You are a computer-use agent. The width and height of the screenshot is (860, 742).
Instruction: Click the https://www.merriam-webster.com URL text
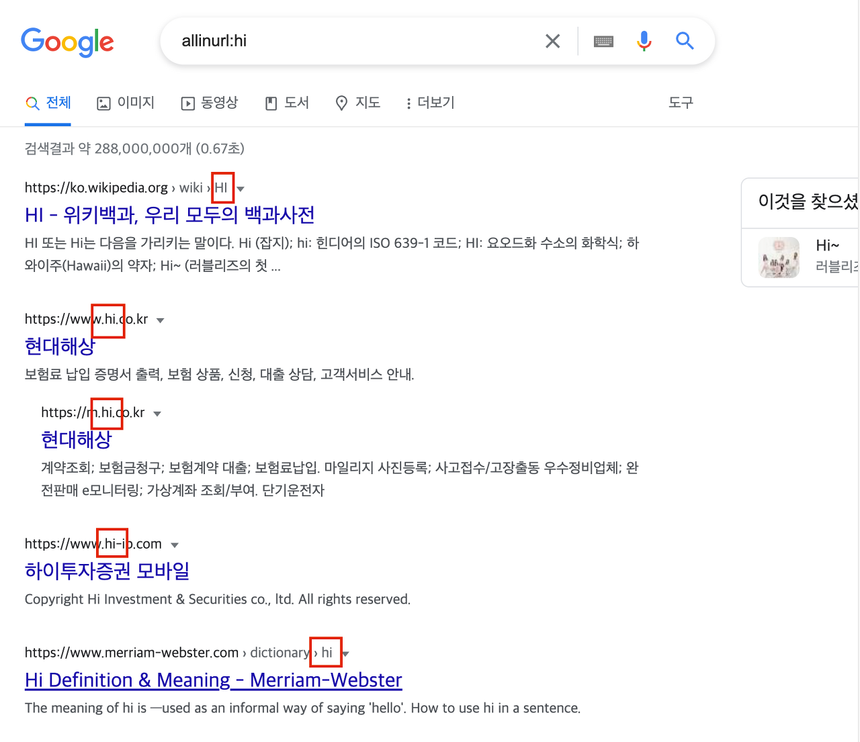pos(132,653)
